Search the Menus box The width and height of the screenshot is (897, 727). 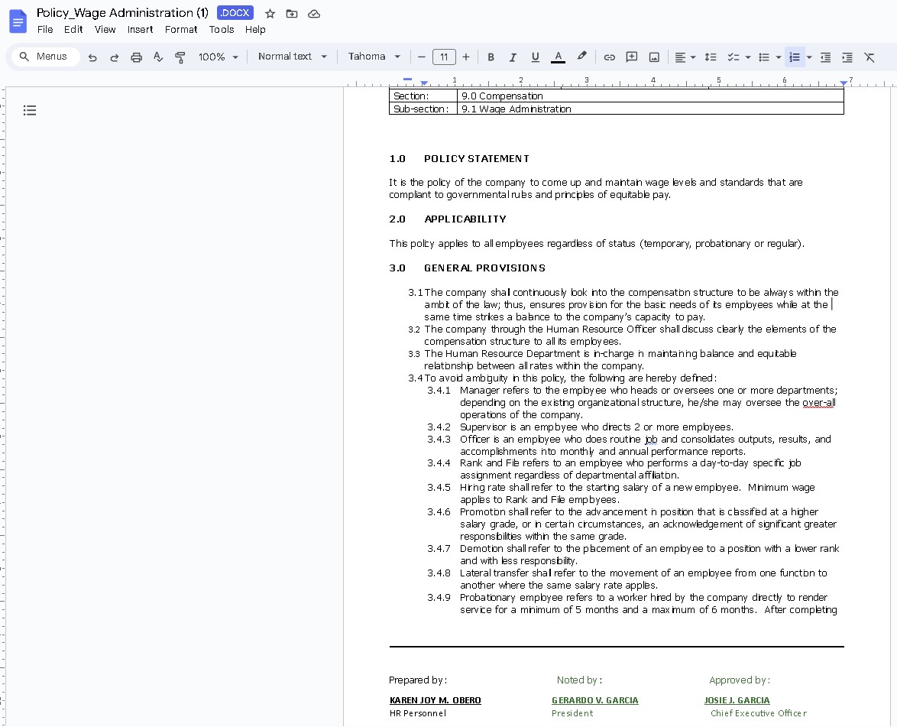(45, 57)
